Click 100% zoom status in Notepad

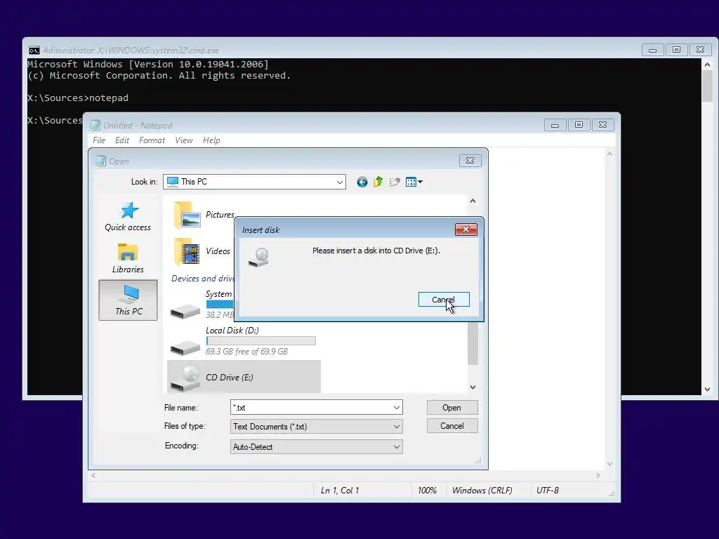click(427, 491)
